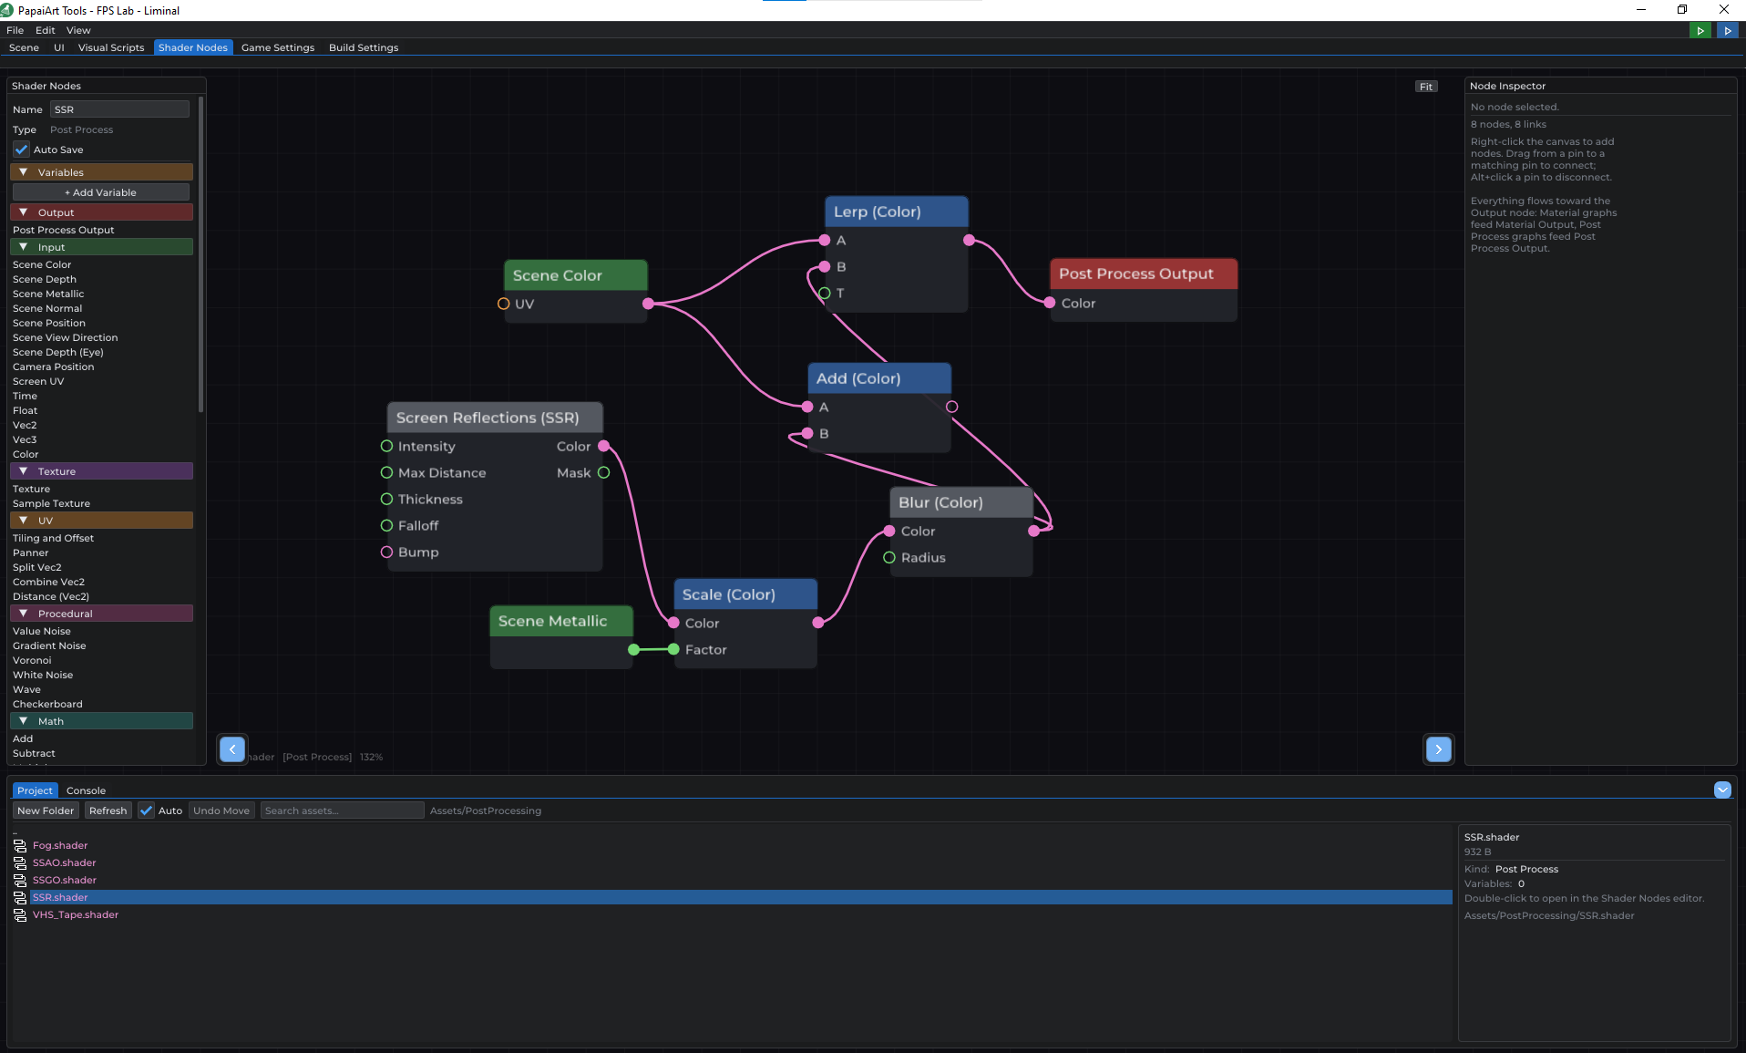Collapse the UV section
Screen dimensions: 1746x1053
101,521
